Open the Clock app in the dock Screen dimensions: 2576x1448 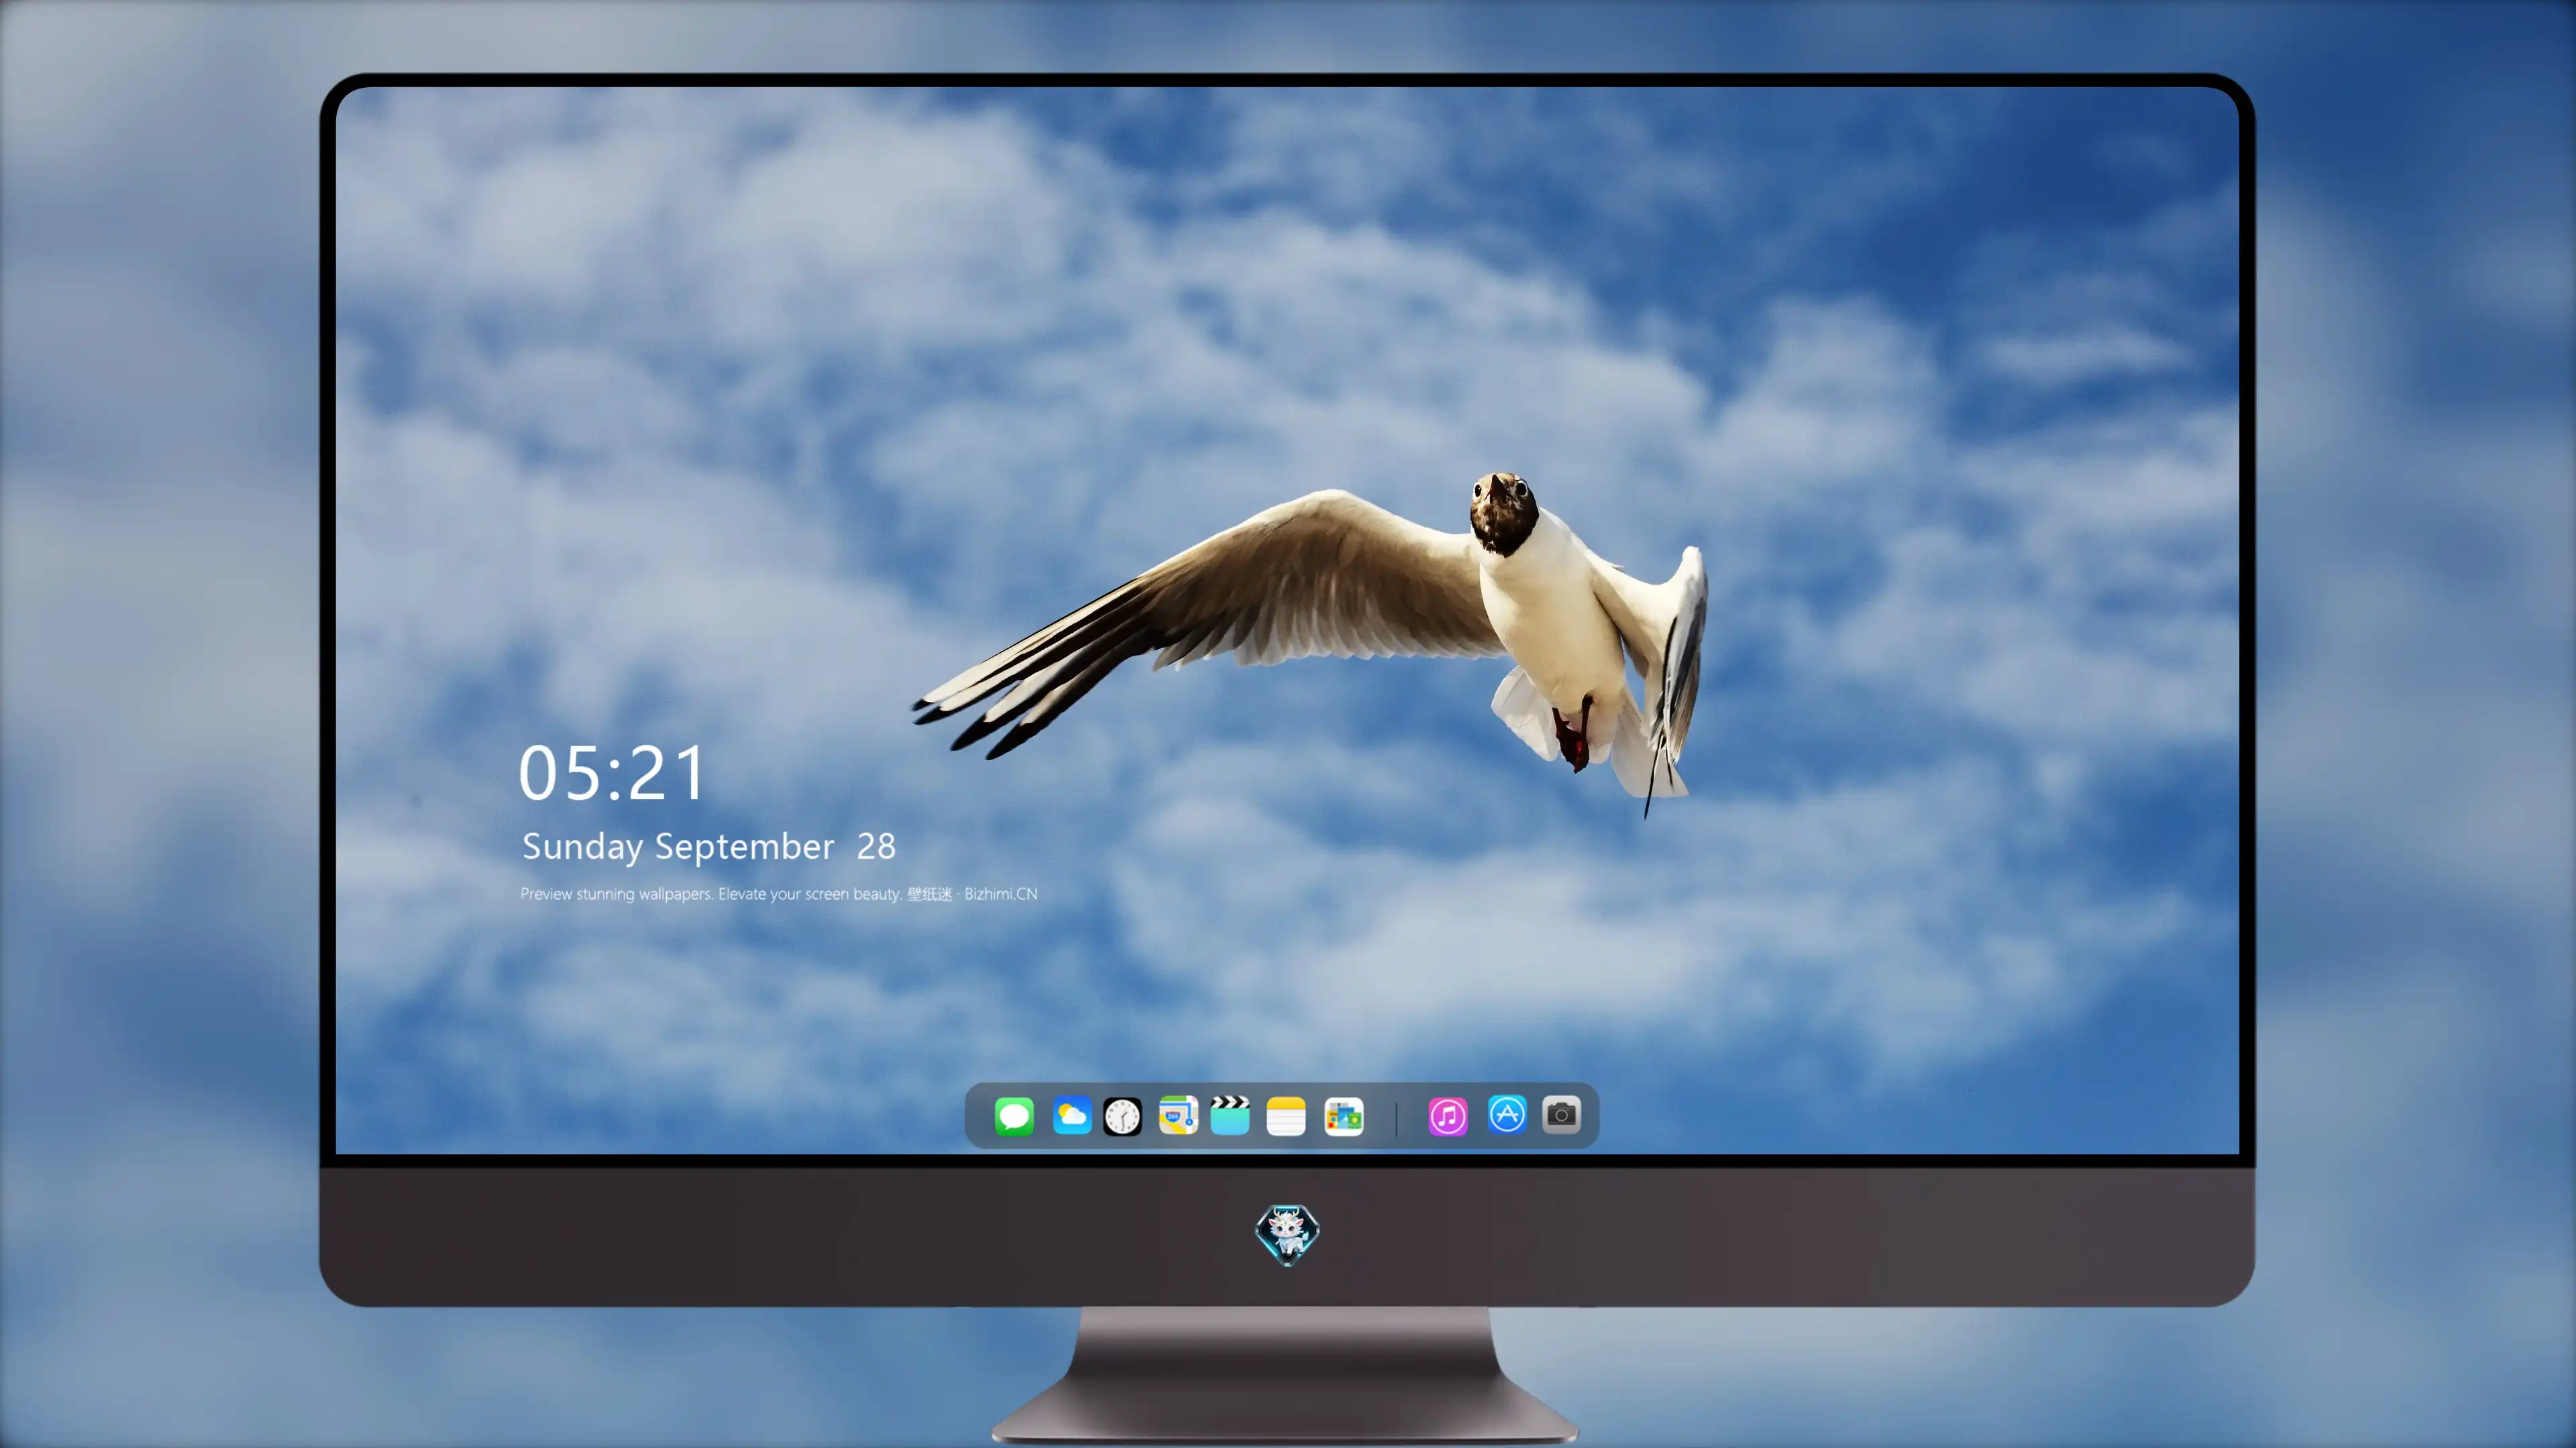pos(1122,1116)
